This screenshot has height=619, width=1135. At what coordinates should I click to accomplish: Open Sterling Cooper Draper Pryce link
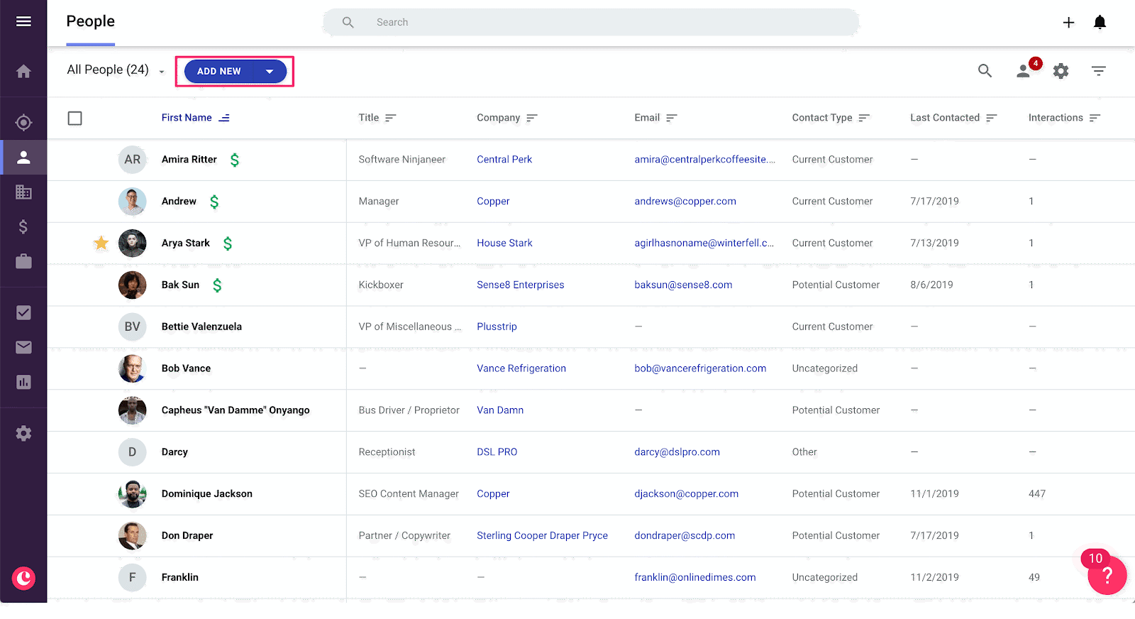[542, 536]
